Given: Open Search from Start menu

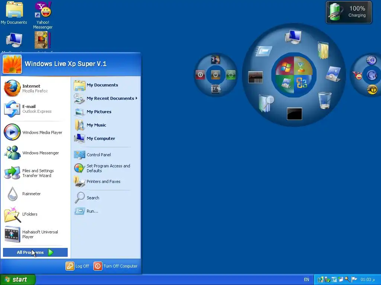Looking at the screenshot, I should point(106,198).
